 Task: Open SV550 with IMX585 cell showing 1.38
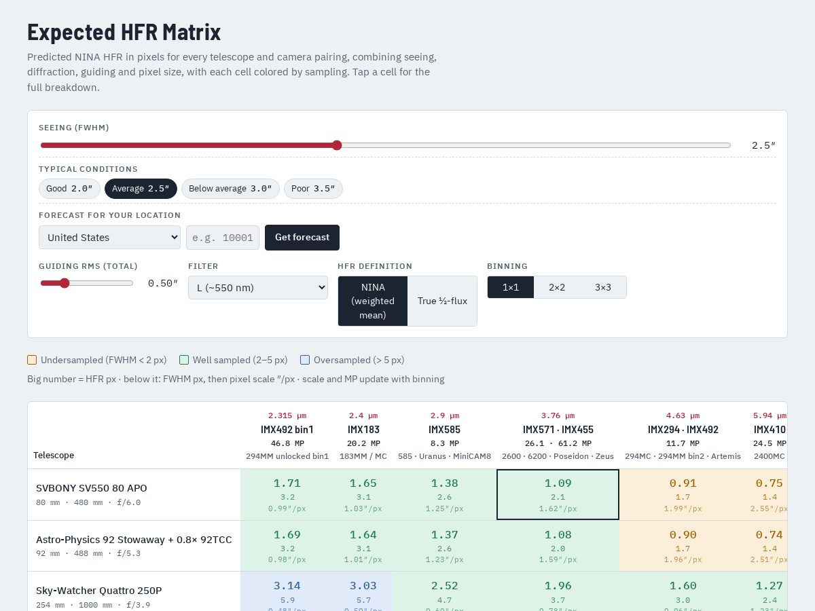click(x=445, y=494)
